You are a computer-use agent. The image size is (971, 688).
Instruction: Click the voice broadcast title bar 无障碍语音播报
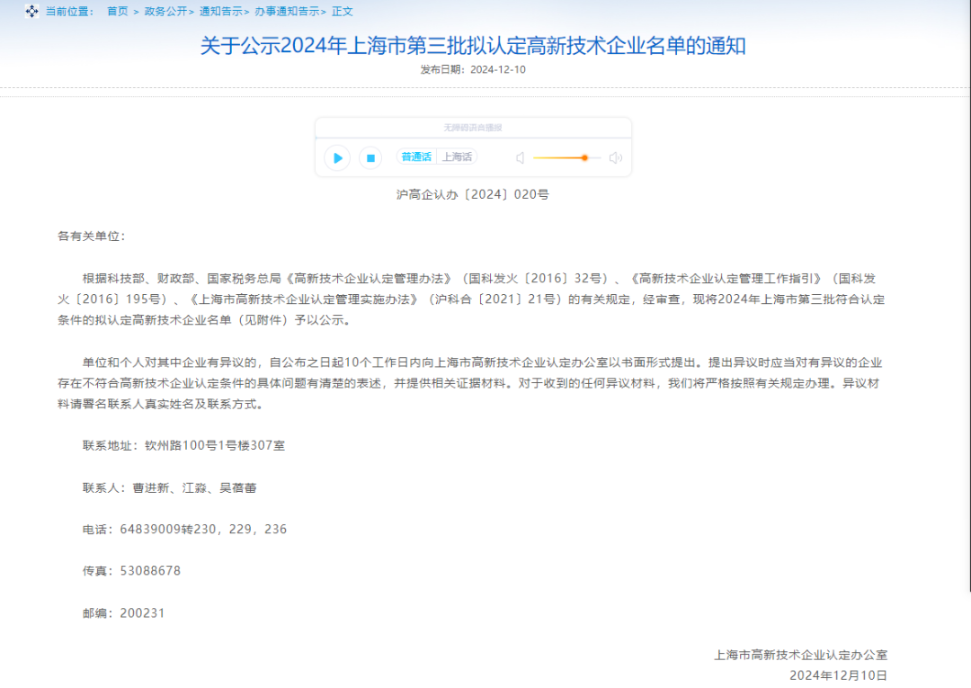473,127
